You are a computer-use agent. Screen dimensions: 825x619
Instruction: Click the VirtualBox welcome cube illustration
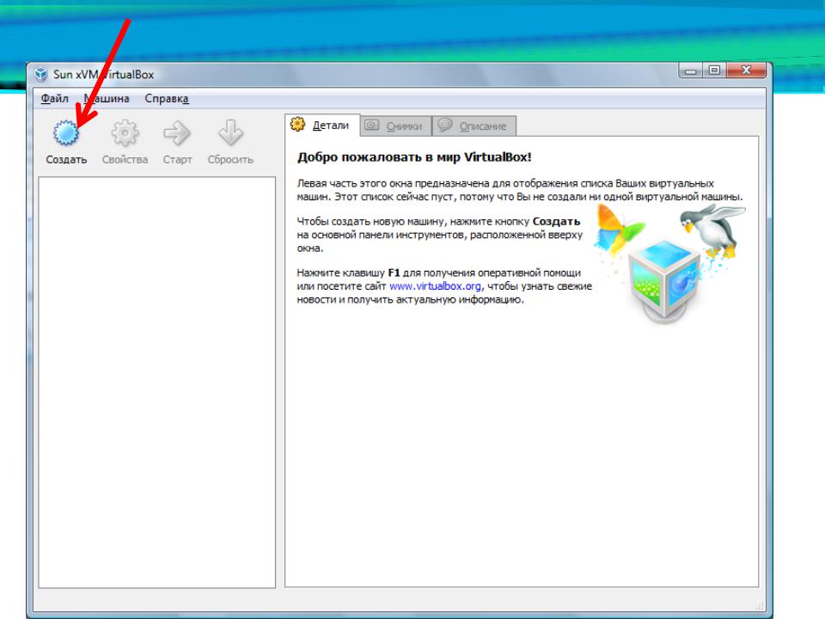pyautogui.click(x=665, y=280)
